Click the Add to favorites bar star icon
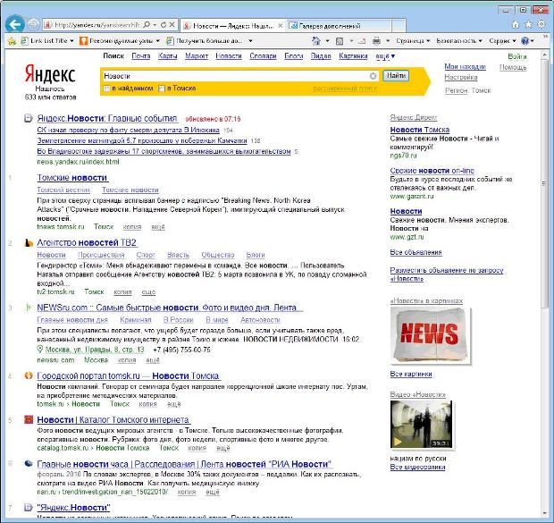Image resolution: width=554 pixels, height=523 pixels. (12, 41)
